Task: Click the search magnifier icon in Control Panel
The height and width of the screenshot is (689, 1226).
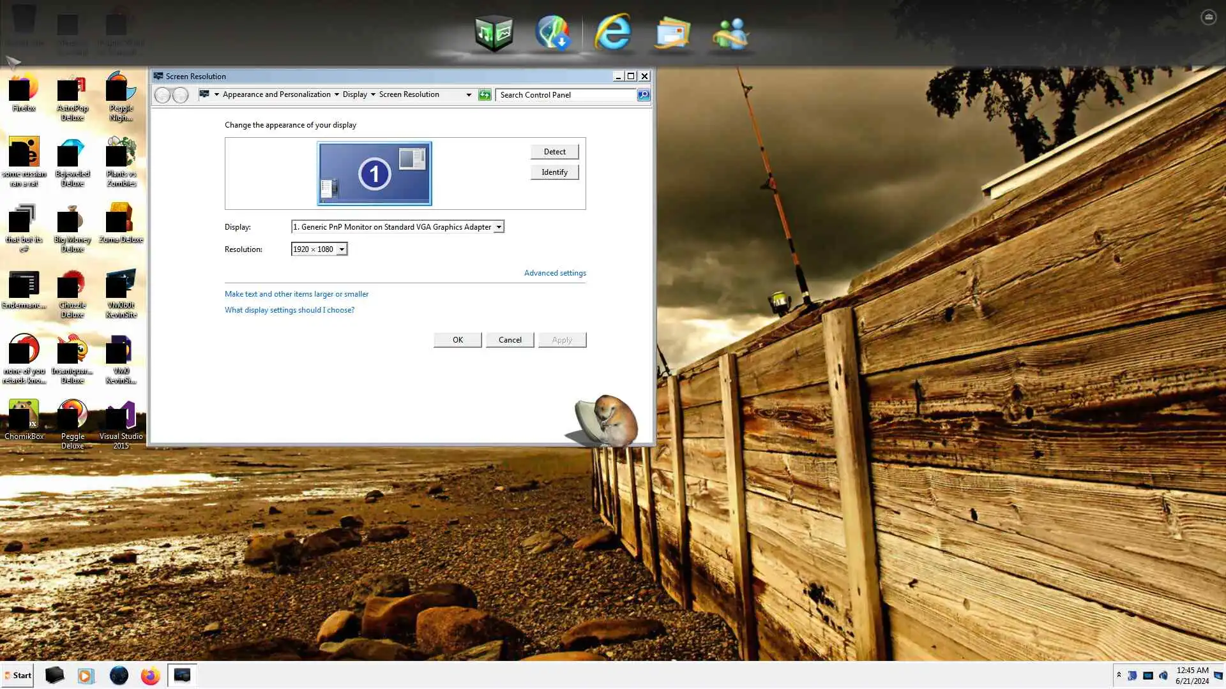Action: point(643,95)
